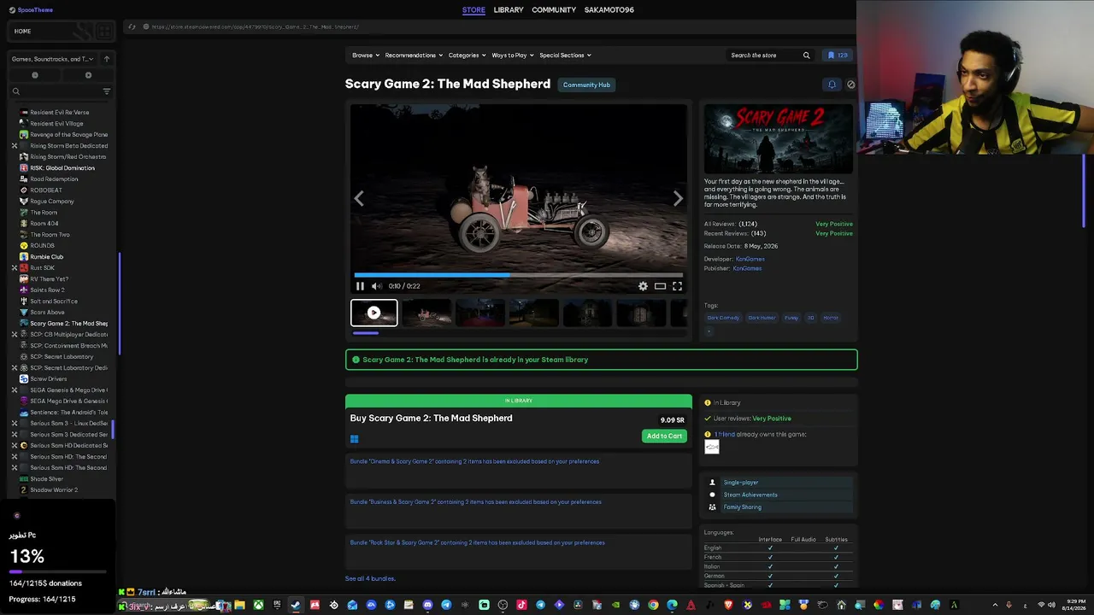Open Discord from the taskbar

[427, 606]
